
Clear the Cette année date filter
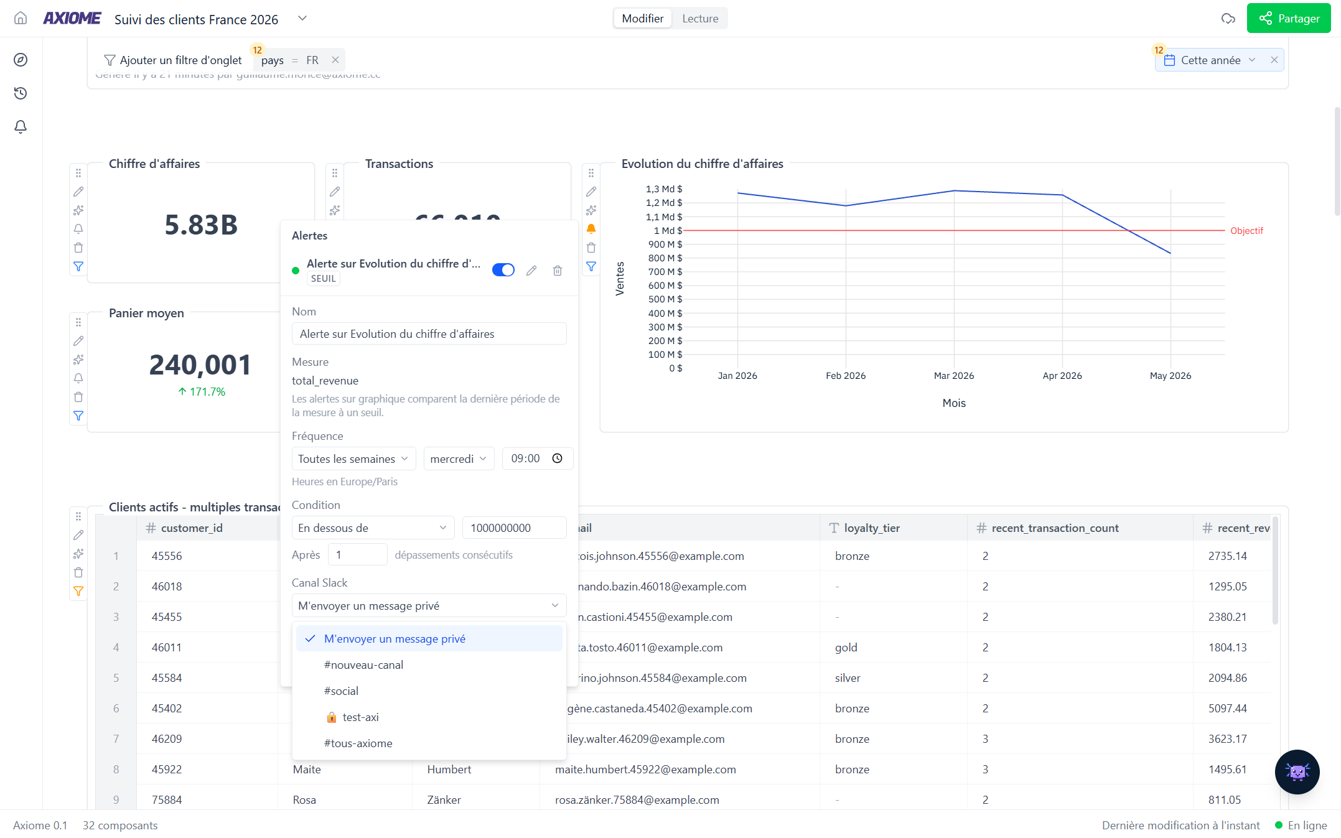tap(1274, 60)
